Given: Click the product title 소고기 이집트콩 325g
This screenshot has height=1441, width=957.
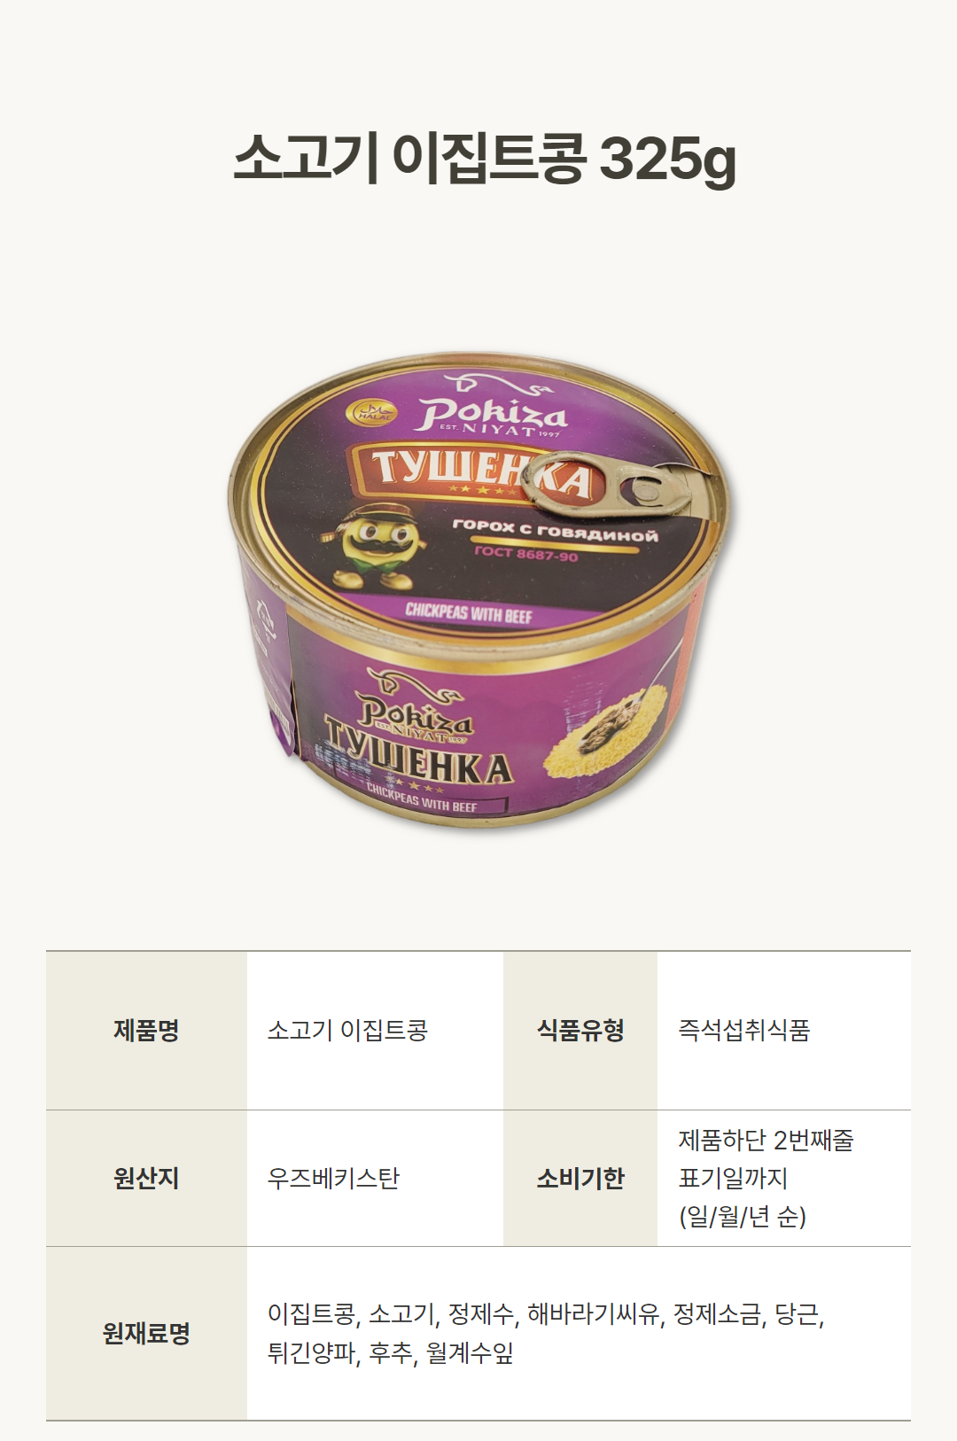Looking at the screenshot, I should (x=485, y=159).
